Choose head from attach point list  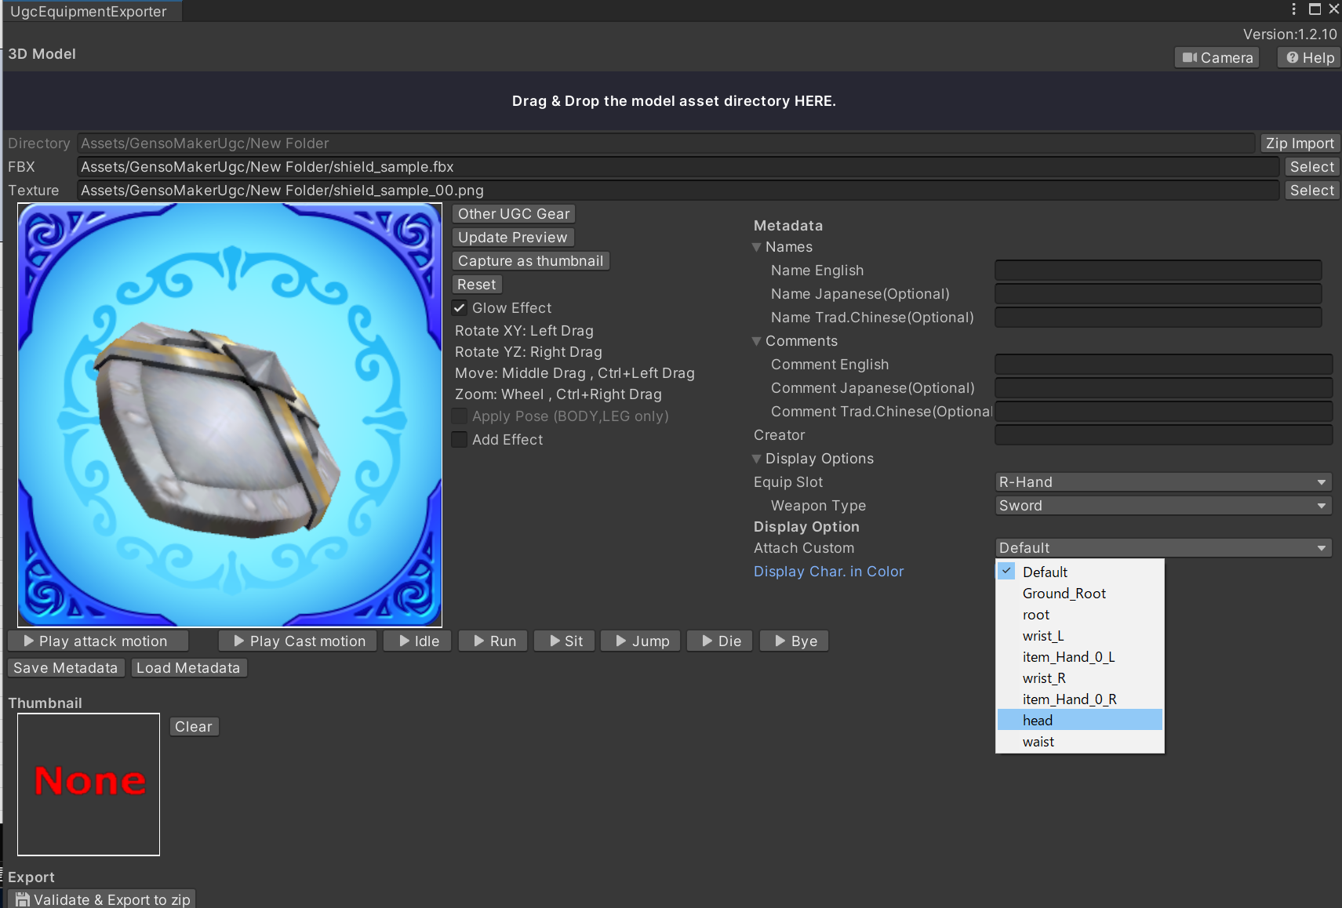(1038, 721)
